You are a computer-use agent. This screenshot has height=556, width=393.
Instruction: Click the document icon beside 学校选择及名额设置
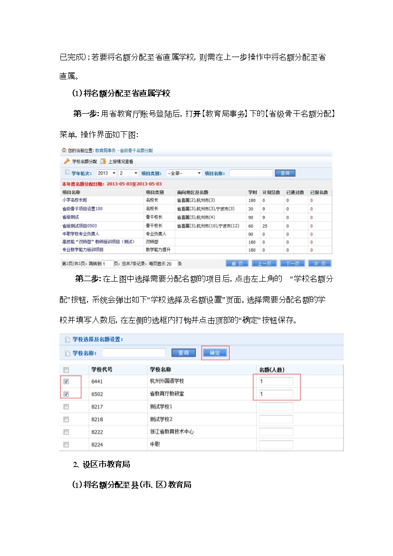click(67, 339)
